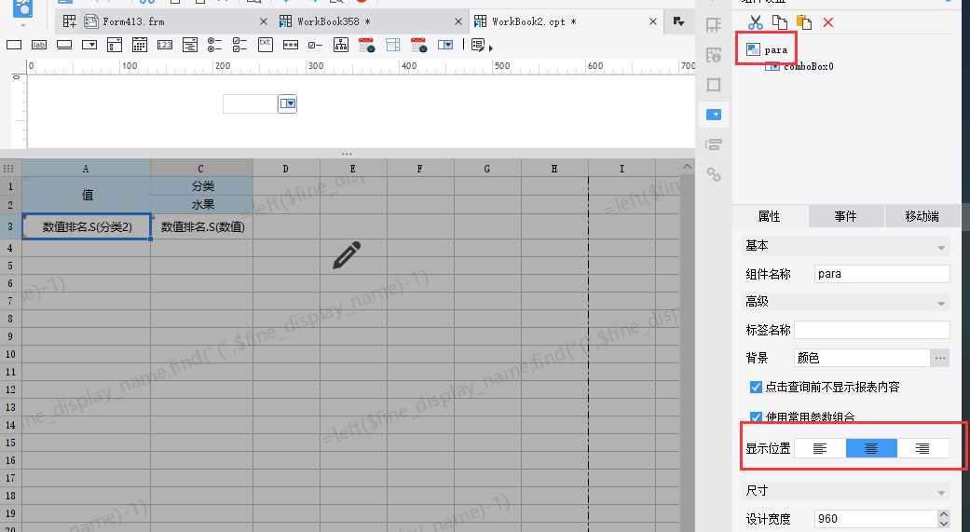The height and width of the screenshot is (532, 970).
Task: Cut the selected widget with scissors icon
Action: pos(756,23)
